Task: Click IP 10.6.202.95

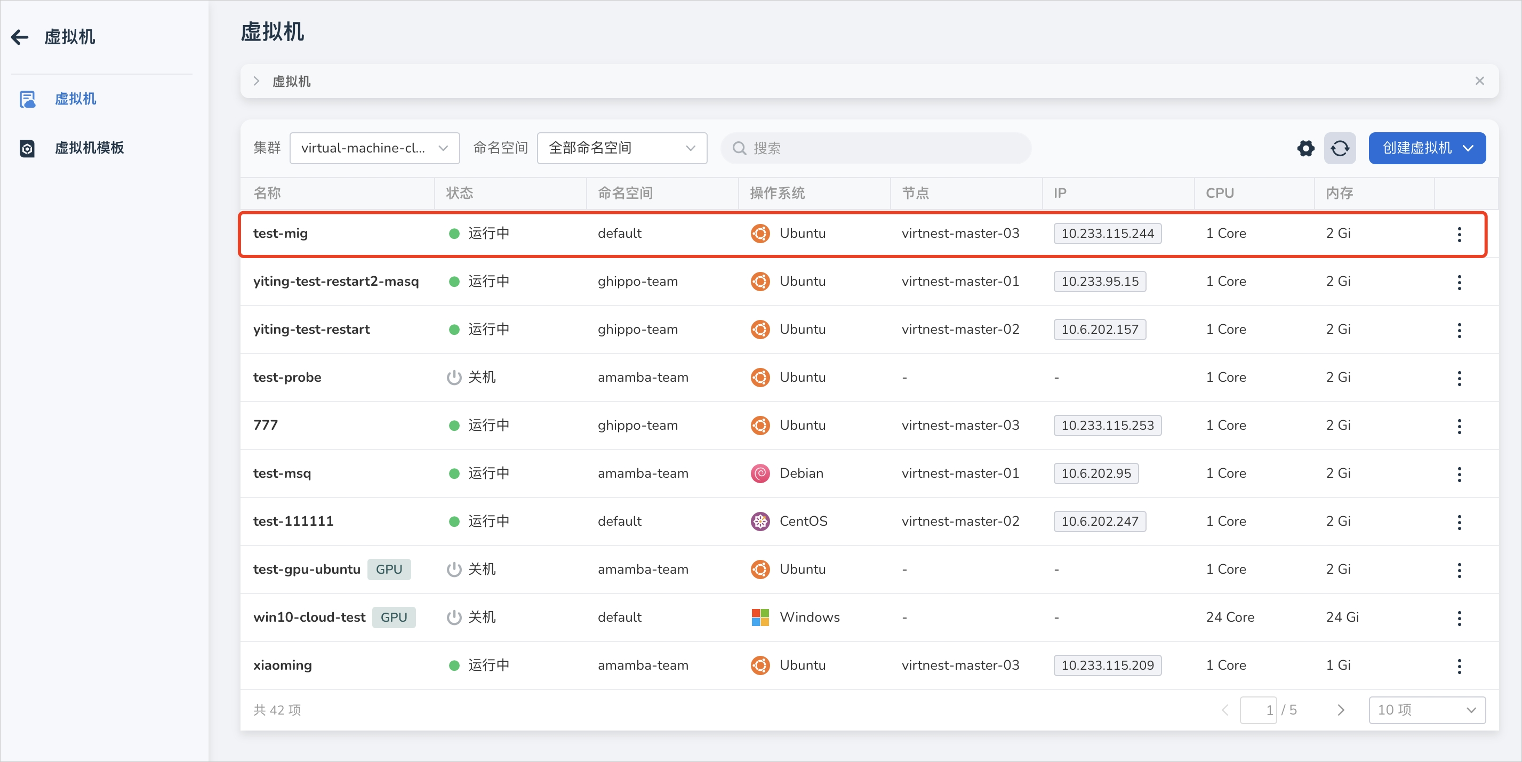Action: [x=1096, y=473]
